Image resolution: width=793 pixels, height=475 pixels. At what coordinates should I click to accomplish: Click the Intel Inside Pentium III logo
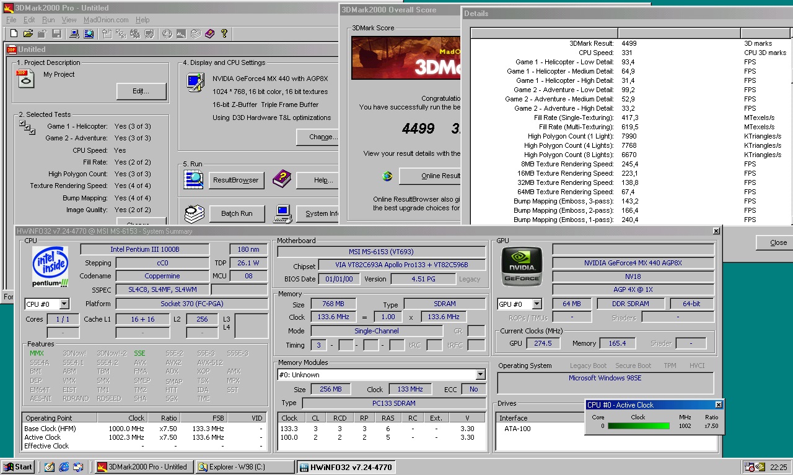(50, 266)
